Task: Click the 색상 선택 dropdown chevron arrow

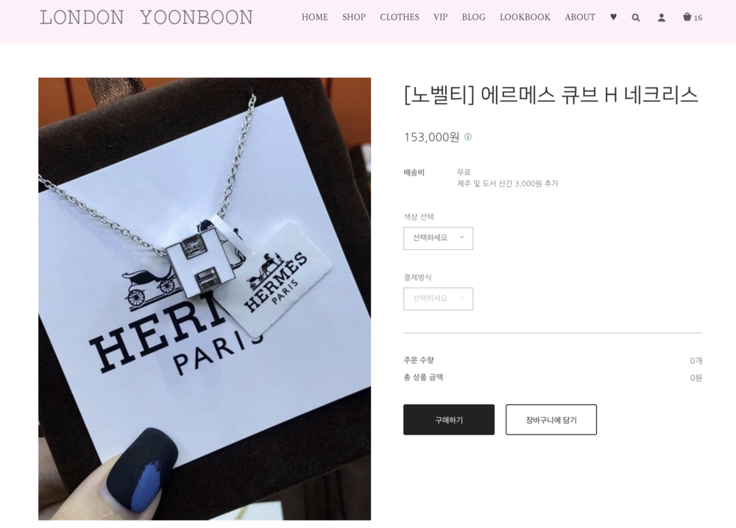Action: tap(462, 237)
